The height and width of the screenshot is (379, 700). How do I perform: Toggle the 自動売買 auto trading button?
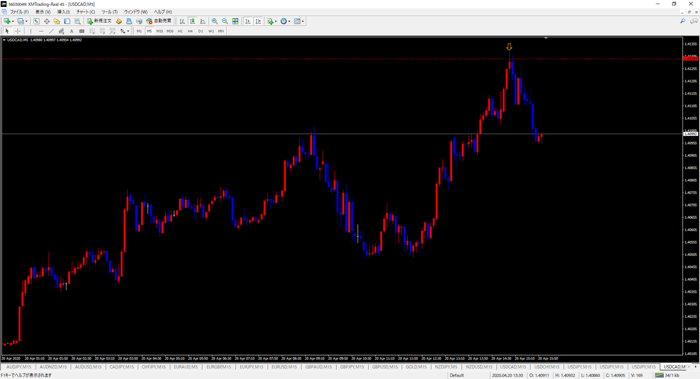coord(159,21)
